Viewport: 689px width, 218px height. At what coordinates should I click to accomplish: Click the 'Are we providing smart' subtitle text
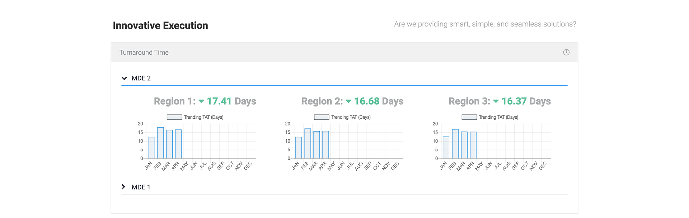click(x=485, y=24)
